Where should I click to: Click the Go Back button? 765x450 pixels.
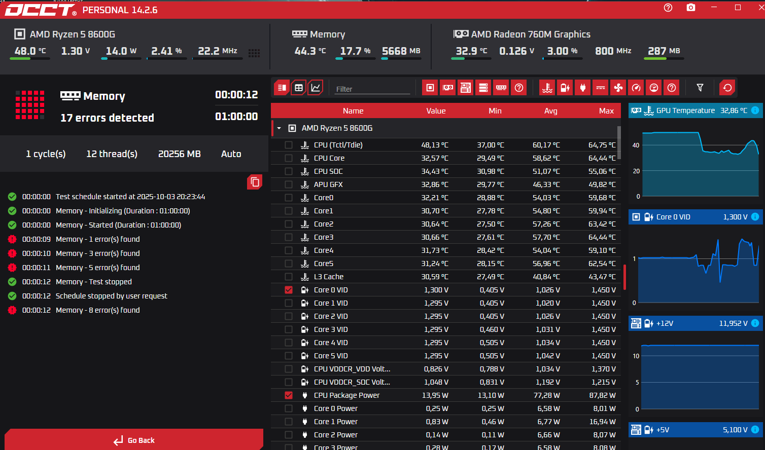(134, 440)
